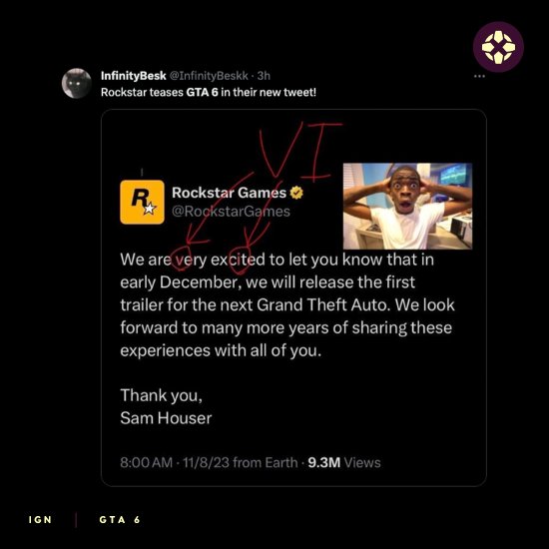
Task: Click the 3h timestamp
Action: tap(264, 76)
